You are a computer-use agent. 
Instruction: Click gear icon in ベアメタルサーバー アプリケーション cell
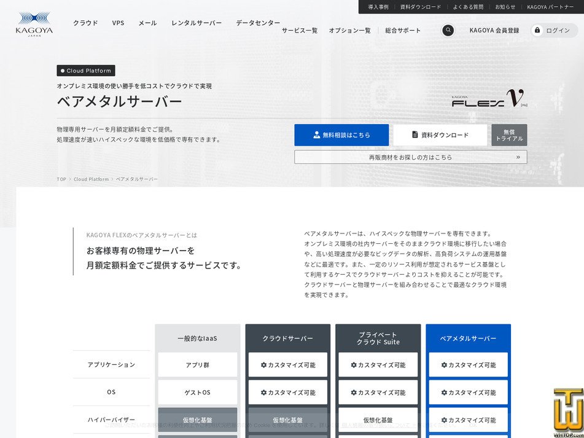pos(444,365)
